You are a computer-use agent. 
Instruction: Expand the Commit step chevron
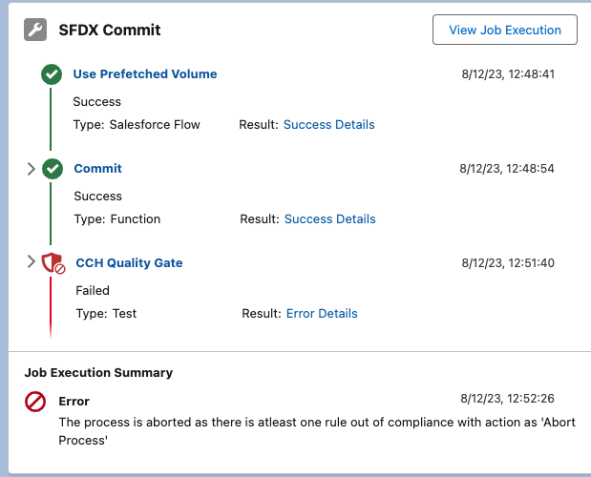tap(32, 169)
